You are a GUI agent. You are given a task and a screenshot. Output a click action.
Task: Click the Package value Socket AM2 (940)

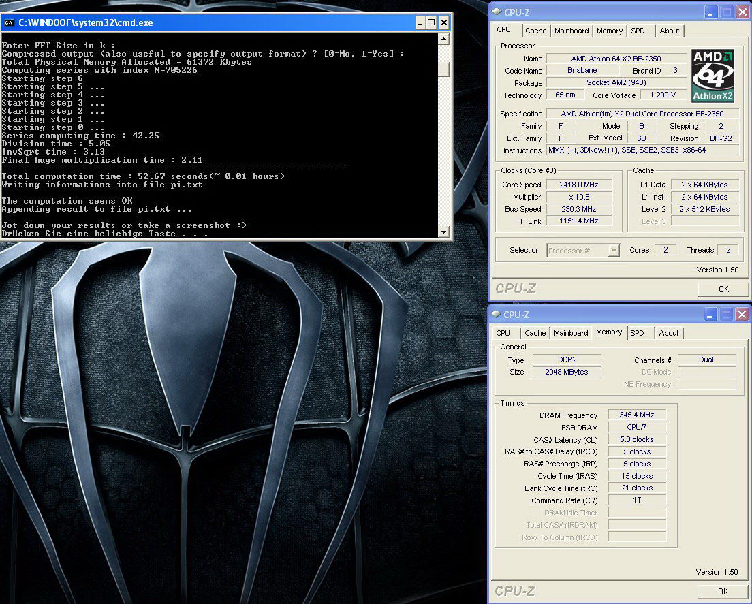coord(616,82)
